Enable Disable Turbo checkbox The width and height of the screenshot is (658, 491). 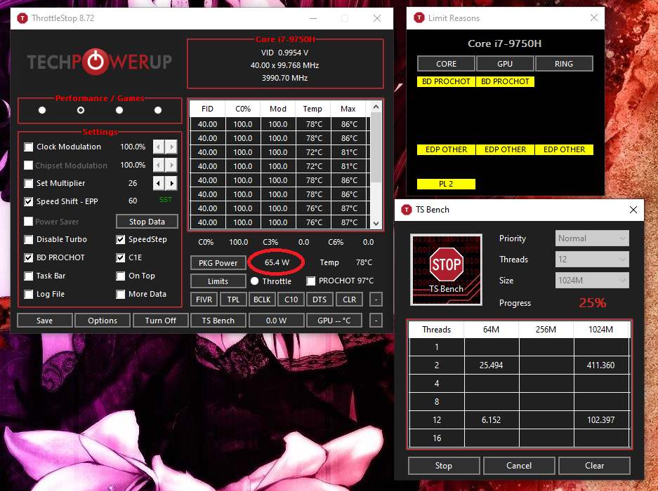(29, 239)
